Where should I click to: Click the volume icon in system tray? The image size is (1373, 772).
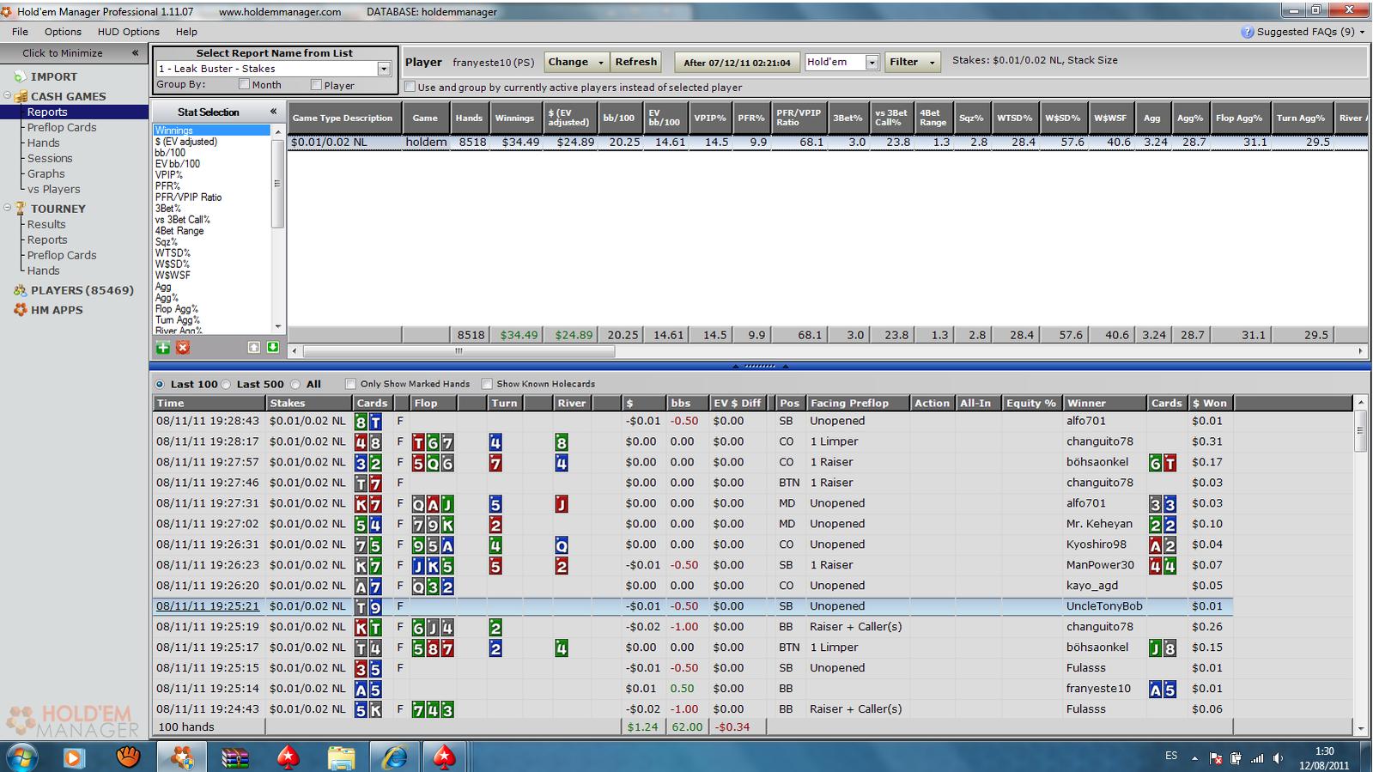pos(1278,758)
